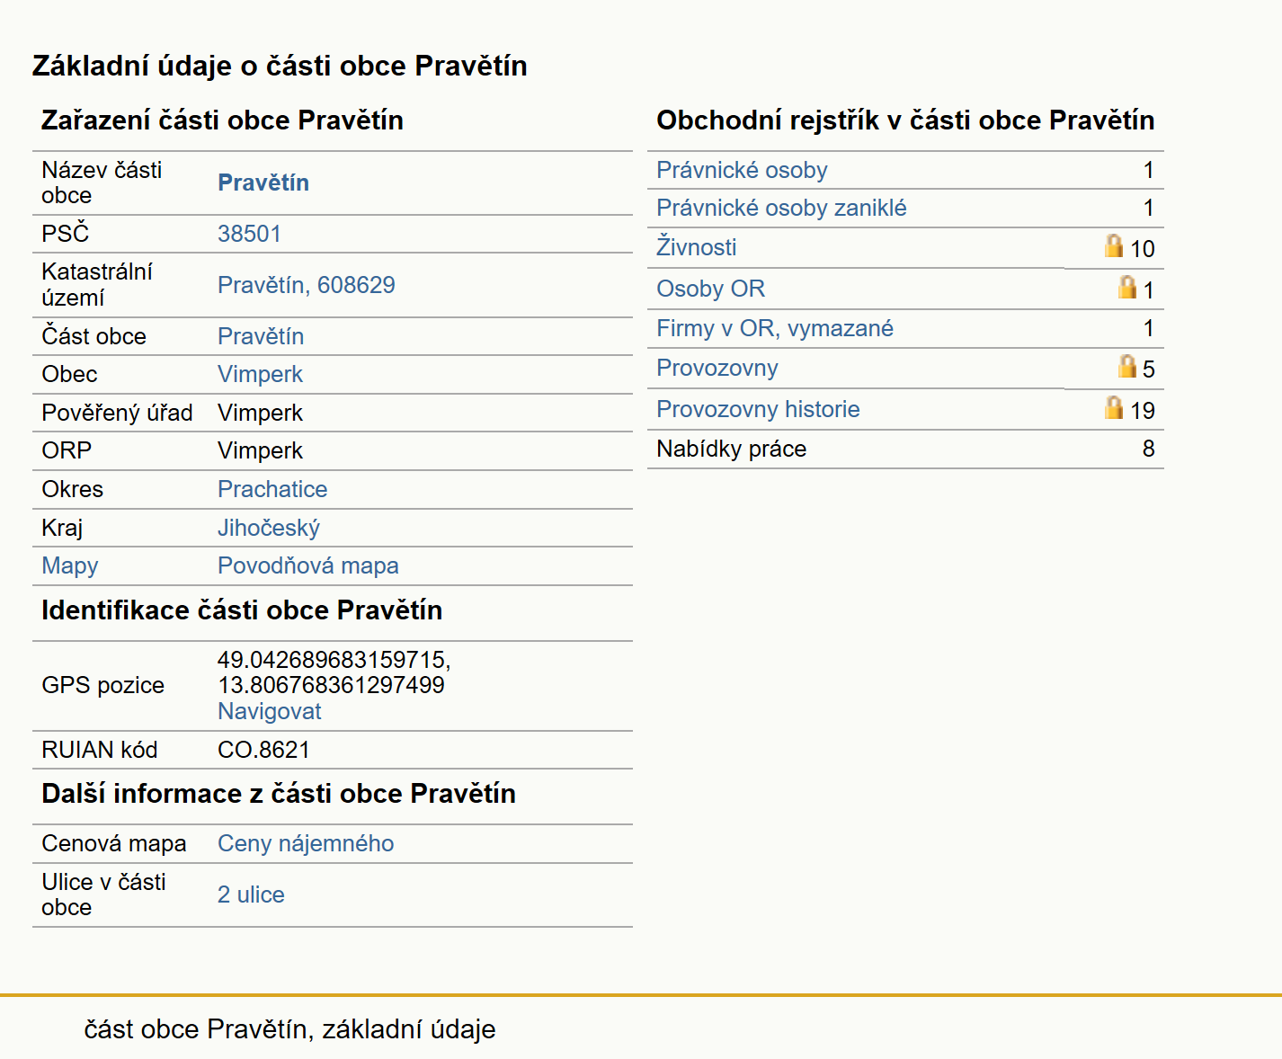
Task: Open the Právnické osoby link
Action: pos(742,170)
